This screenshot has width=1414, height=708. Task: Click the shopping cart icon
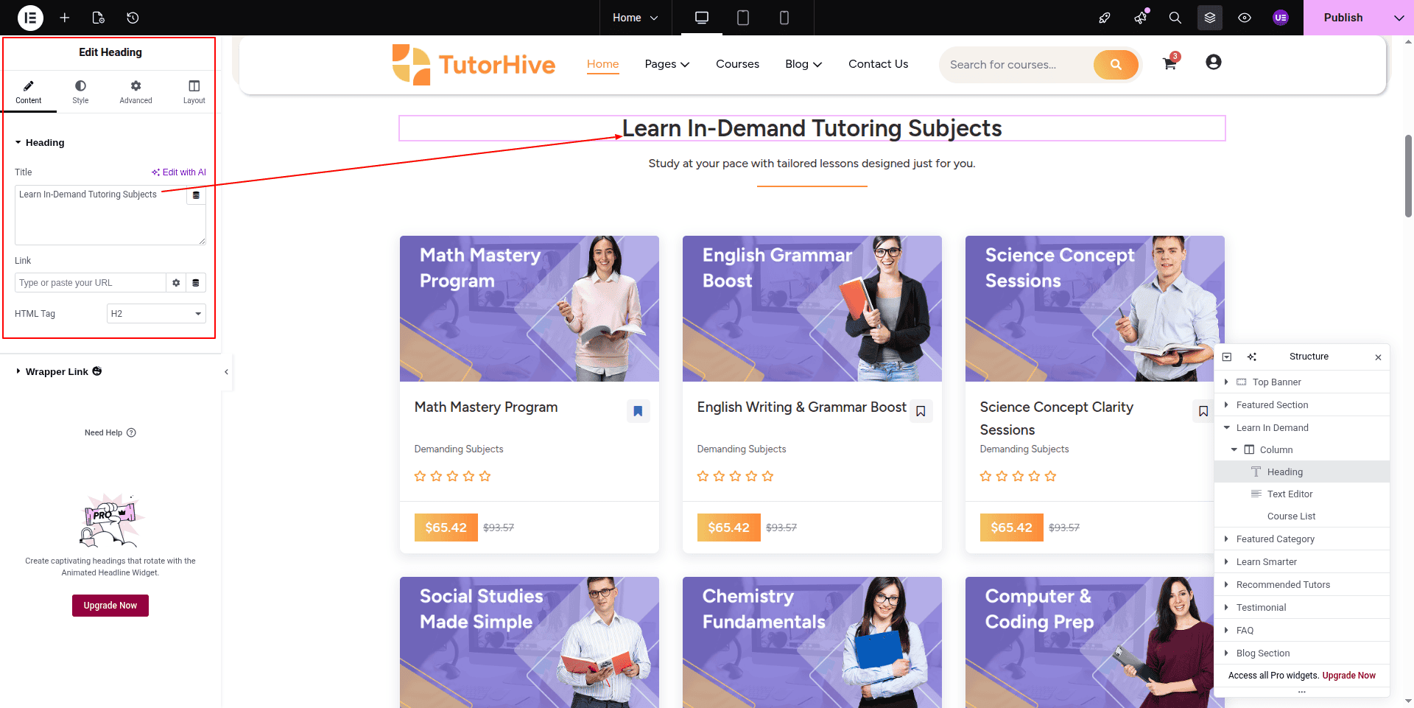point(1169,63)
